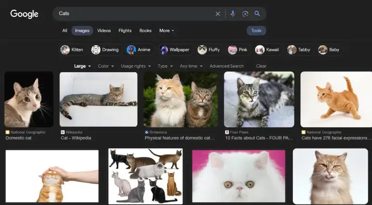Open the cat breeds collage image
Screen dimensions: 372x205
[x=146, y=176]
